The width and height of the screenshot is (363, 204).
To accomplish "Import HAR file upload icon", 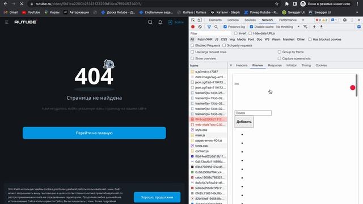I will click(x=314, y=27).
